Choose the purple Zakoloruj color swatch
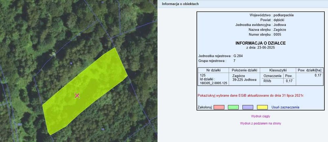 tap(248, 107)
